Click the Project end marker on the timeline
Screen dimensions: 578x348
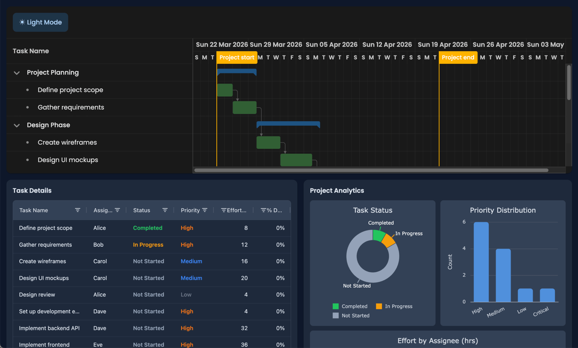click(x=458, y=57)
